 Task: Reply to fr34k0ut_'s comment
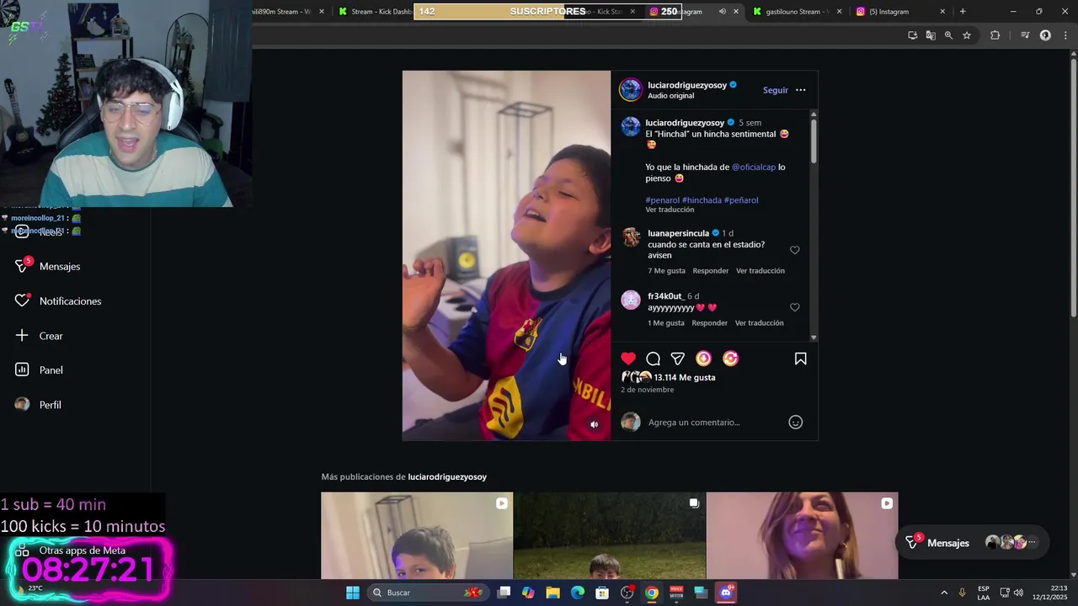tap(709, 323)
